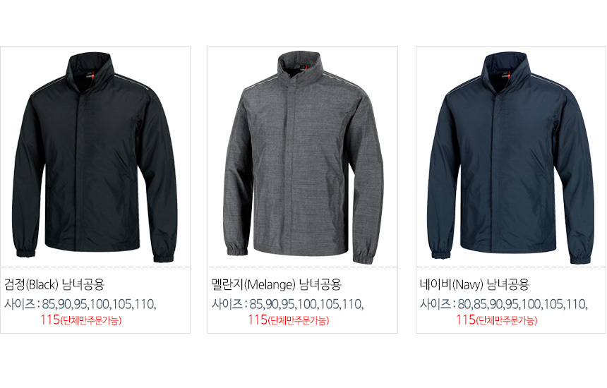Click the melange jacket size list text
This screenshot has width=607, height=388.
(306, 305)
